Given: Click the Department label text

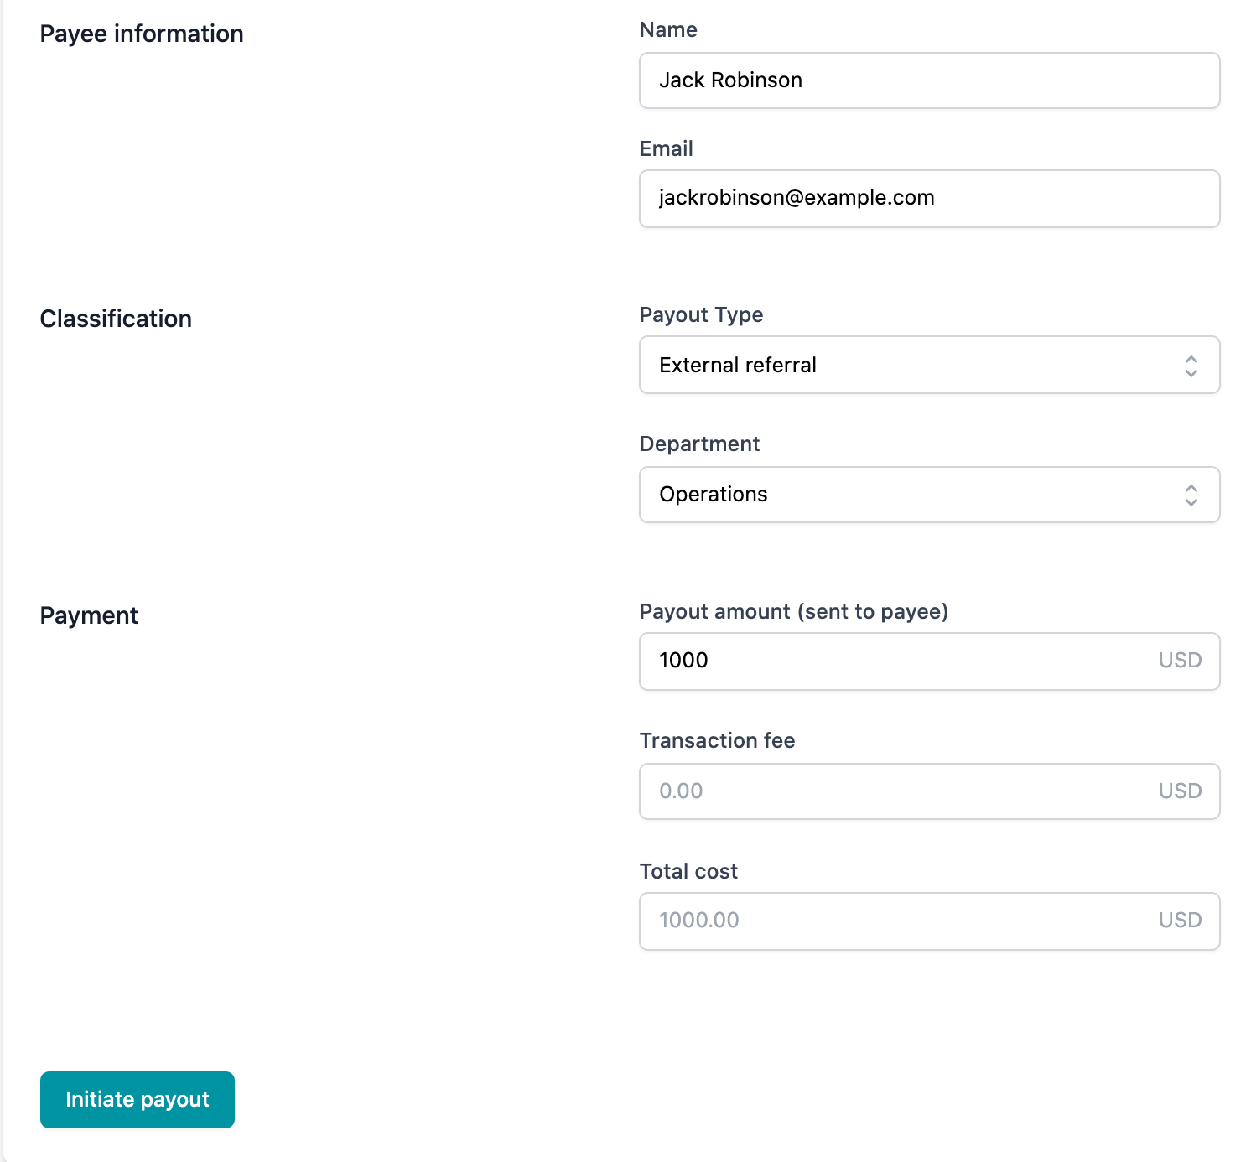Looking at the screenshot, I should click(x=699, y=444).
